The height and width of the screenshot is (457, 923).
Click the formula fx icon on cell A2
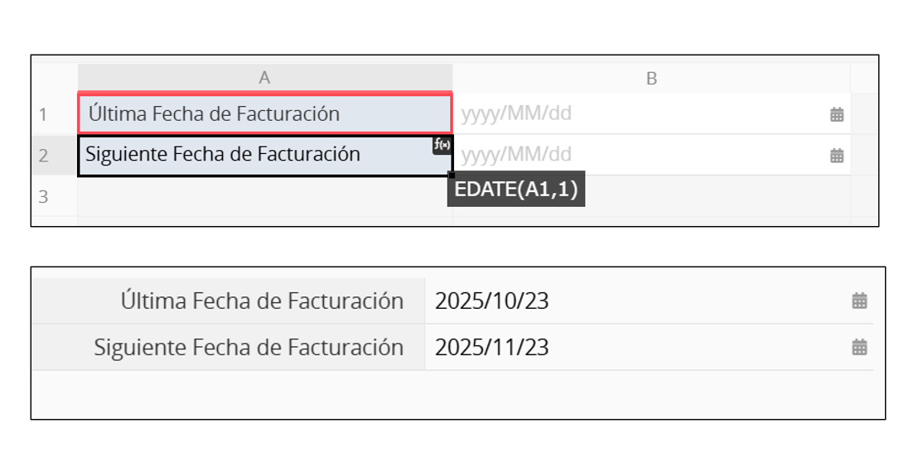coord(442,145)
